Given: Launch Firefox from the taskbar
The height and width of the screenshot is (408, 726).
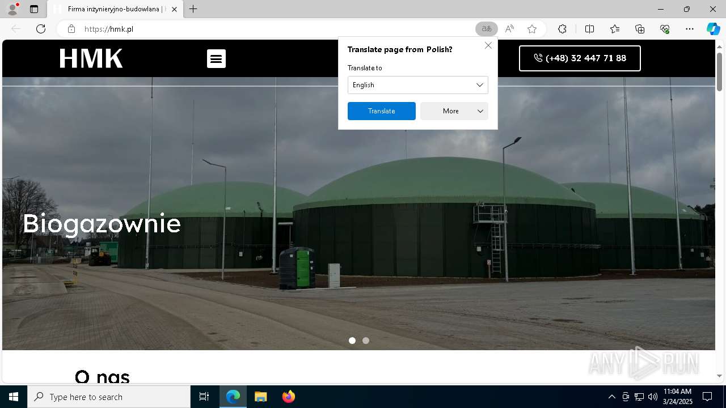Looking at the screenshot, I should click(x=288, y=397).
